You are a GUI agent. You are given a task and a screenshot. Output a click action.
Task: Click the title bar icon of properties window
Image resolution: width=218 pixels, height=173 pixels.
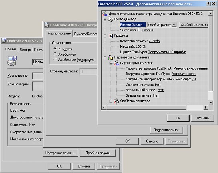4,41
